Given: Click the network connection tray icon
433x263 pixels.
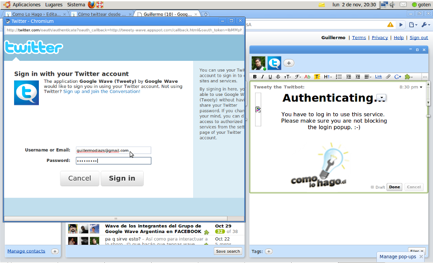Looking at the screenshot, I should pos(384,5).
